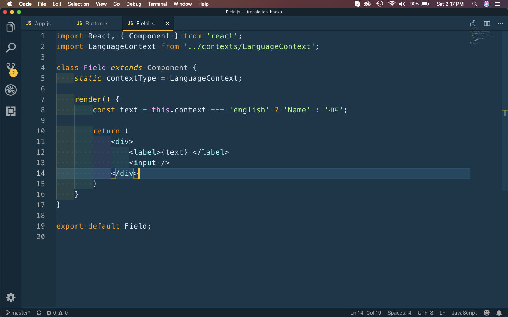
Task: Split the editor to the right
Action: click(x=487, y=24)
